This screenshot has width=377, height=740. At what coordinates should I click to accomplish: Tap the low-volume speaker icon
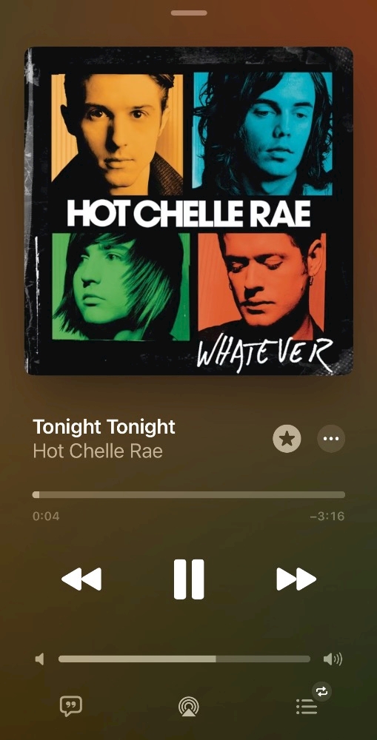click(x=40, y=659)
